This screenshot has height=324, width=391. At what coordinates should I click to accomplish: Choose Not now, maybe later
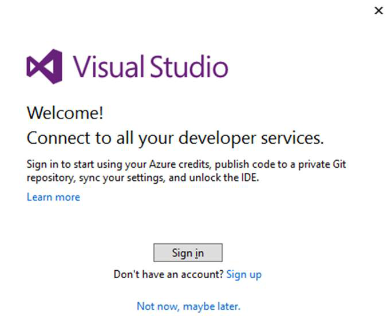(188, 306)
